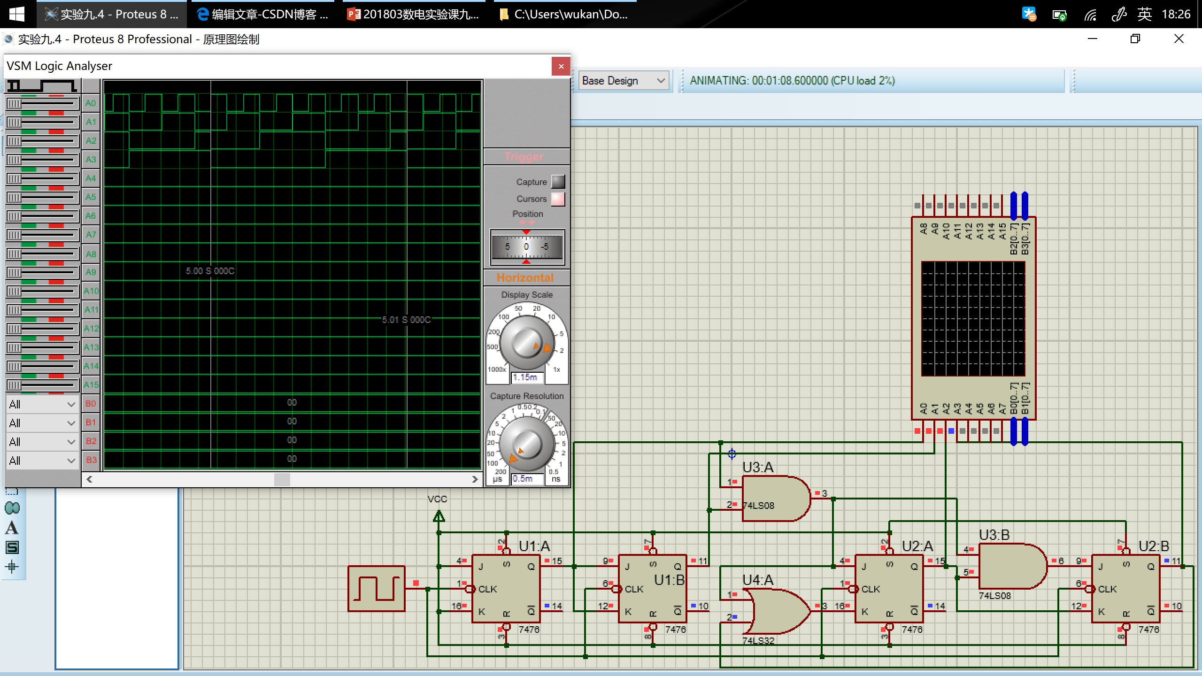Click the pulse waveform icon in analyser header
The image size is (1202, 676).
tap(42, 85)
